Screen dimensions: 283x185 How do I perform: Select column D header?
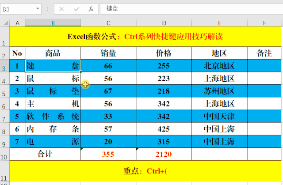(x=164, y=23)
